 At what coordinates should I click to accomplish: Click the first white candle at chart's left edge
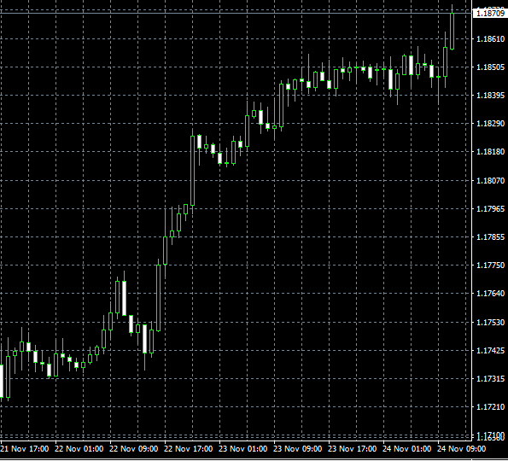pyautogui.click(x=1, y=381)
